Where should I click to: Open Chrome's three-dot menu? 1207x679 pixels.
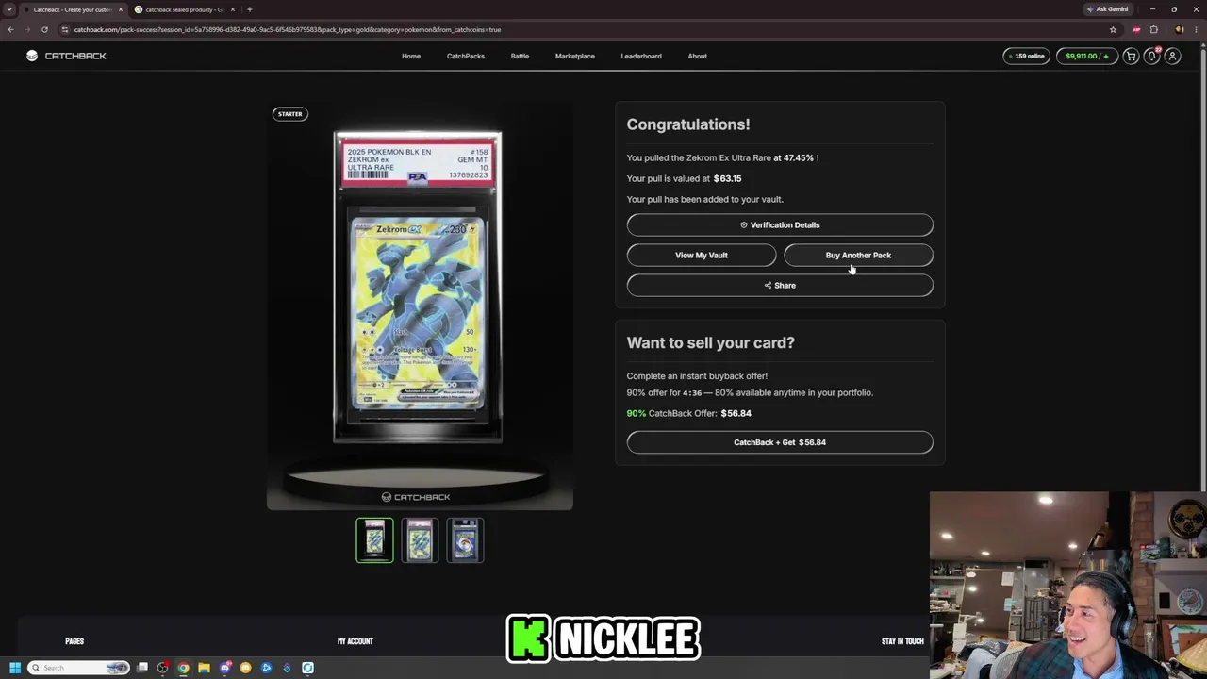(x=1196, y=29)
